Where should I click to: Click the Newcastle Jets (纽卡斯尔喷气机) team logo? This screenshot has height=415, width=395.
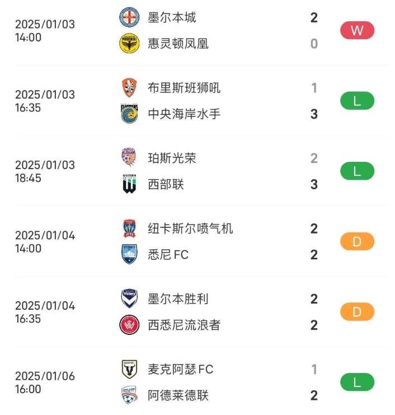(x=129, y=229)
